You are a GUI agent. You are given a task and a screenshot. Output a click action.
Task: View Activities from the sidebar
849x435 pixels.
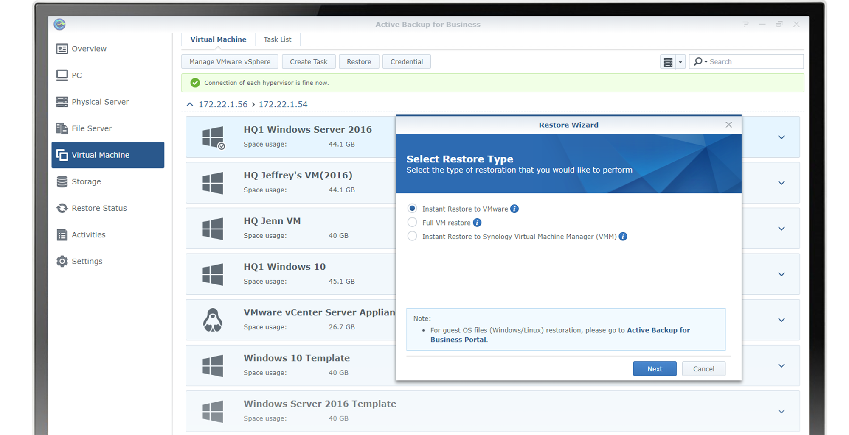point(88,234)
